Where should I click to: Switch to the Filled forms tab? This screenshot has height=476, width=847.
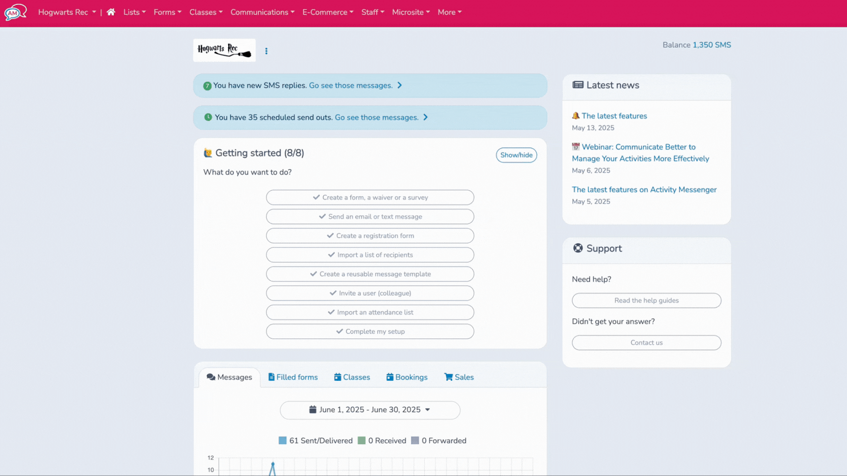tap(293, 377)
